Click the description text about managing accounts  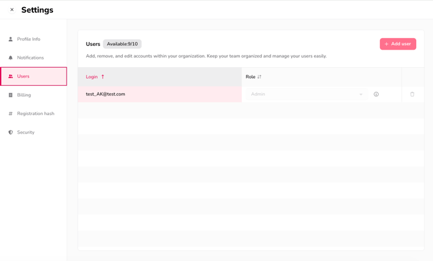[x=206, y=56]
